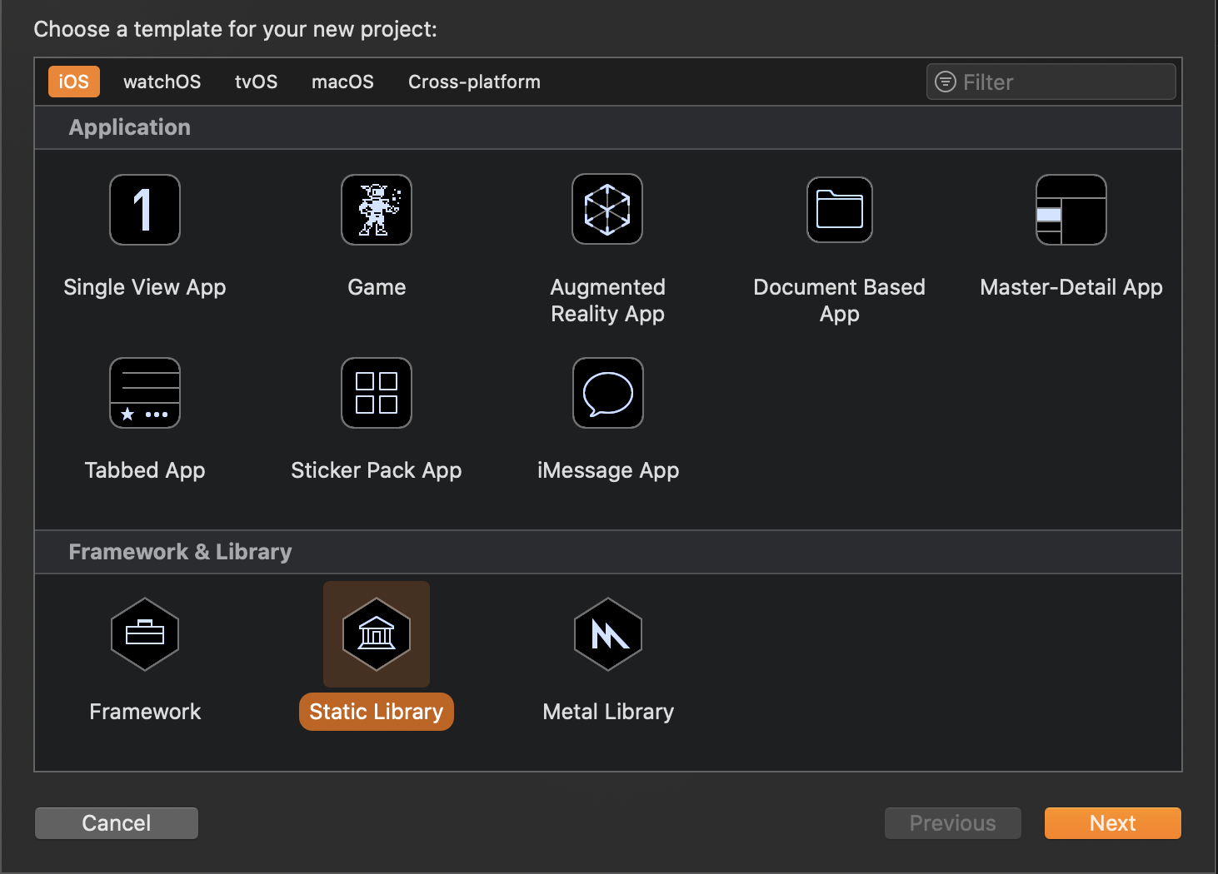Switch to the iOS platform tab
The height and width of the screenshot is (874, 1218).
[x=74, y=82]
